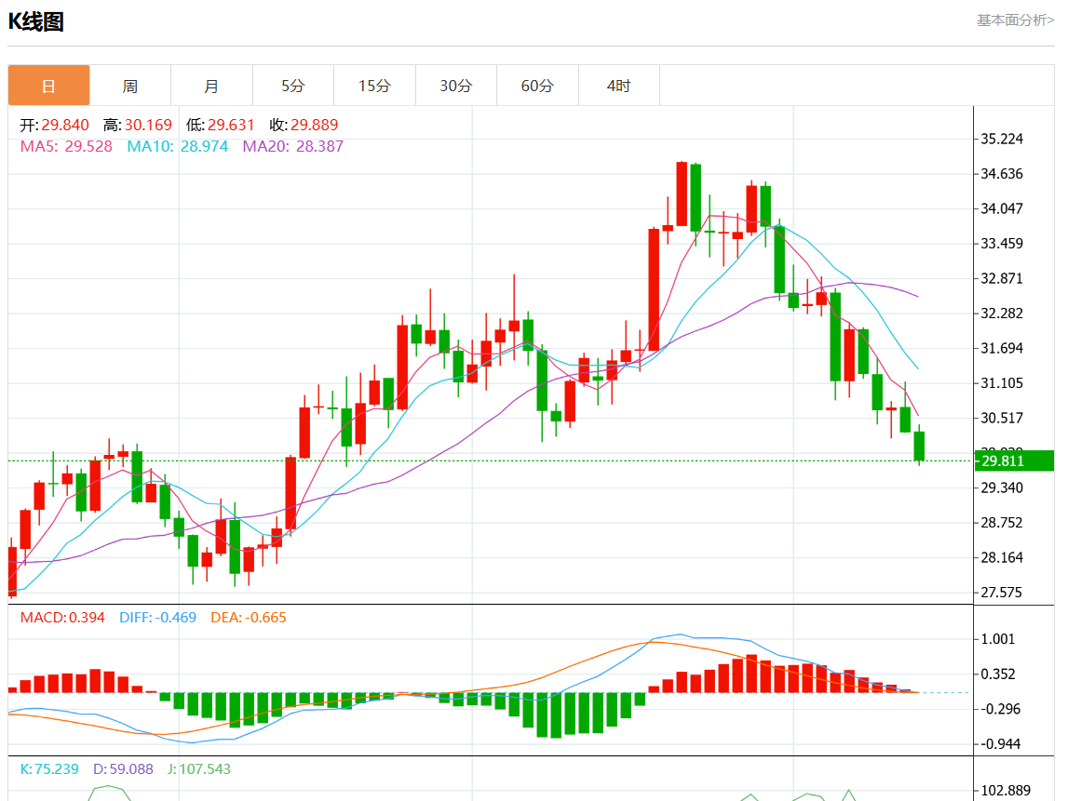Click the 35.224 price axis label
Viewport: 1068px width, 801px height.
coord(1001,140)
